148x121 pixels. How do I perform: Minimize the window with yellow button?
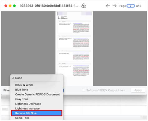(10, 6)
